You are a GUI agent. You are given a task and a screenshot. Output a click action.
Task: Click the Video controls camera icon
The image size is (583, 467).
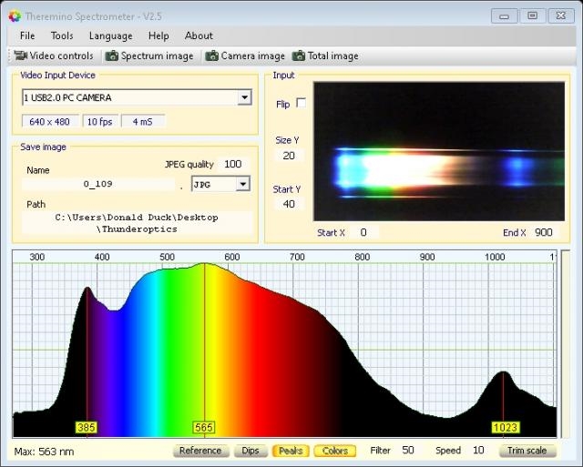click(20, 56)
